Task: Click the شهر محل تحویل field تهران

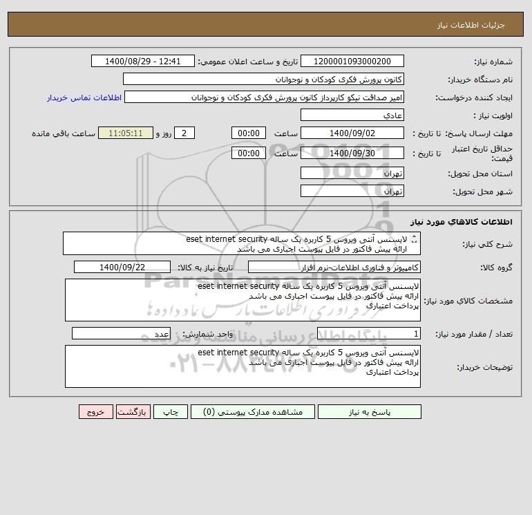Action: pos(352,191)
